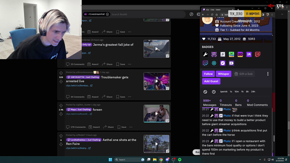Viewport: 290px width, 163px height.
Task: Click the red Twitch 10 badge
Action: pyautogui.click(x=258, y=54)
